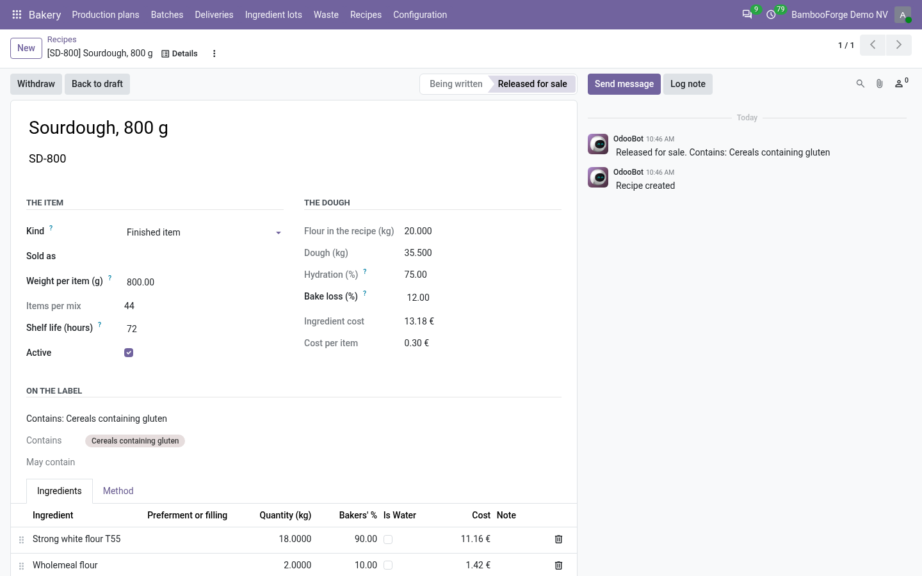Go to the next record arrow

click(x=899, y=45)
